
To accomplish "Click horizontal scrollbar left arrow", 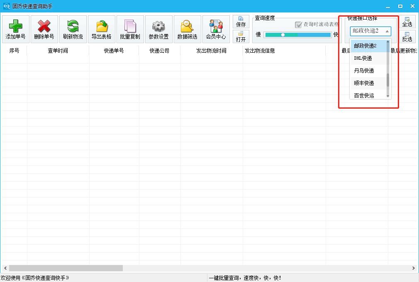I will tap(5, 268).
